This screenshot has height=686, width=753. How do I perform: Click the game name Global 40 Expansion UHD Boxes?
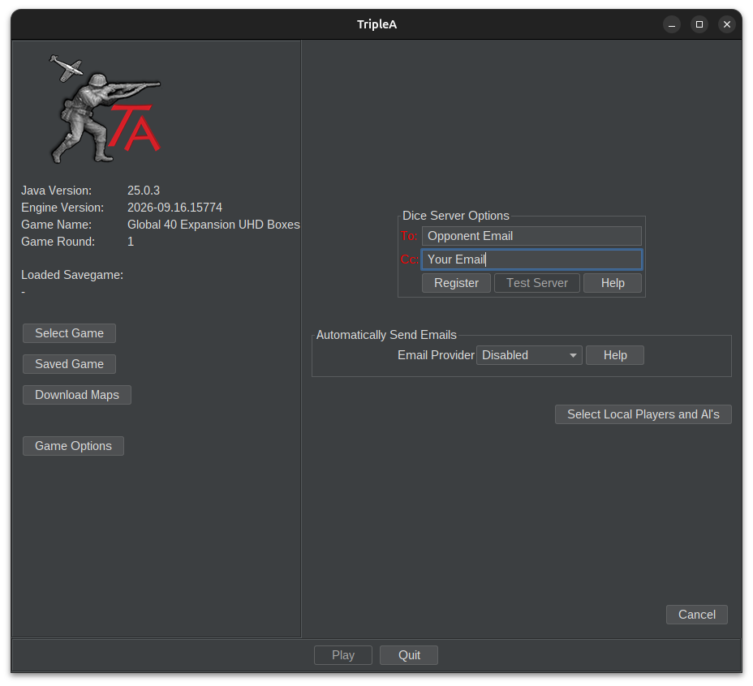point(213,225)
